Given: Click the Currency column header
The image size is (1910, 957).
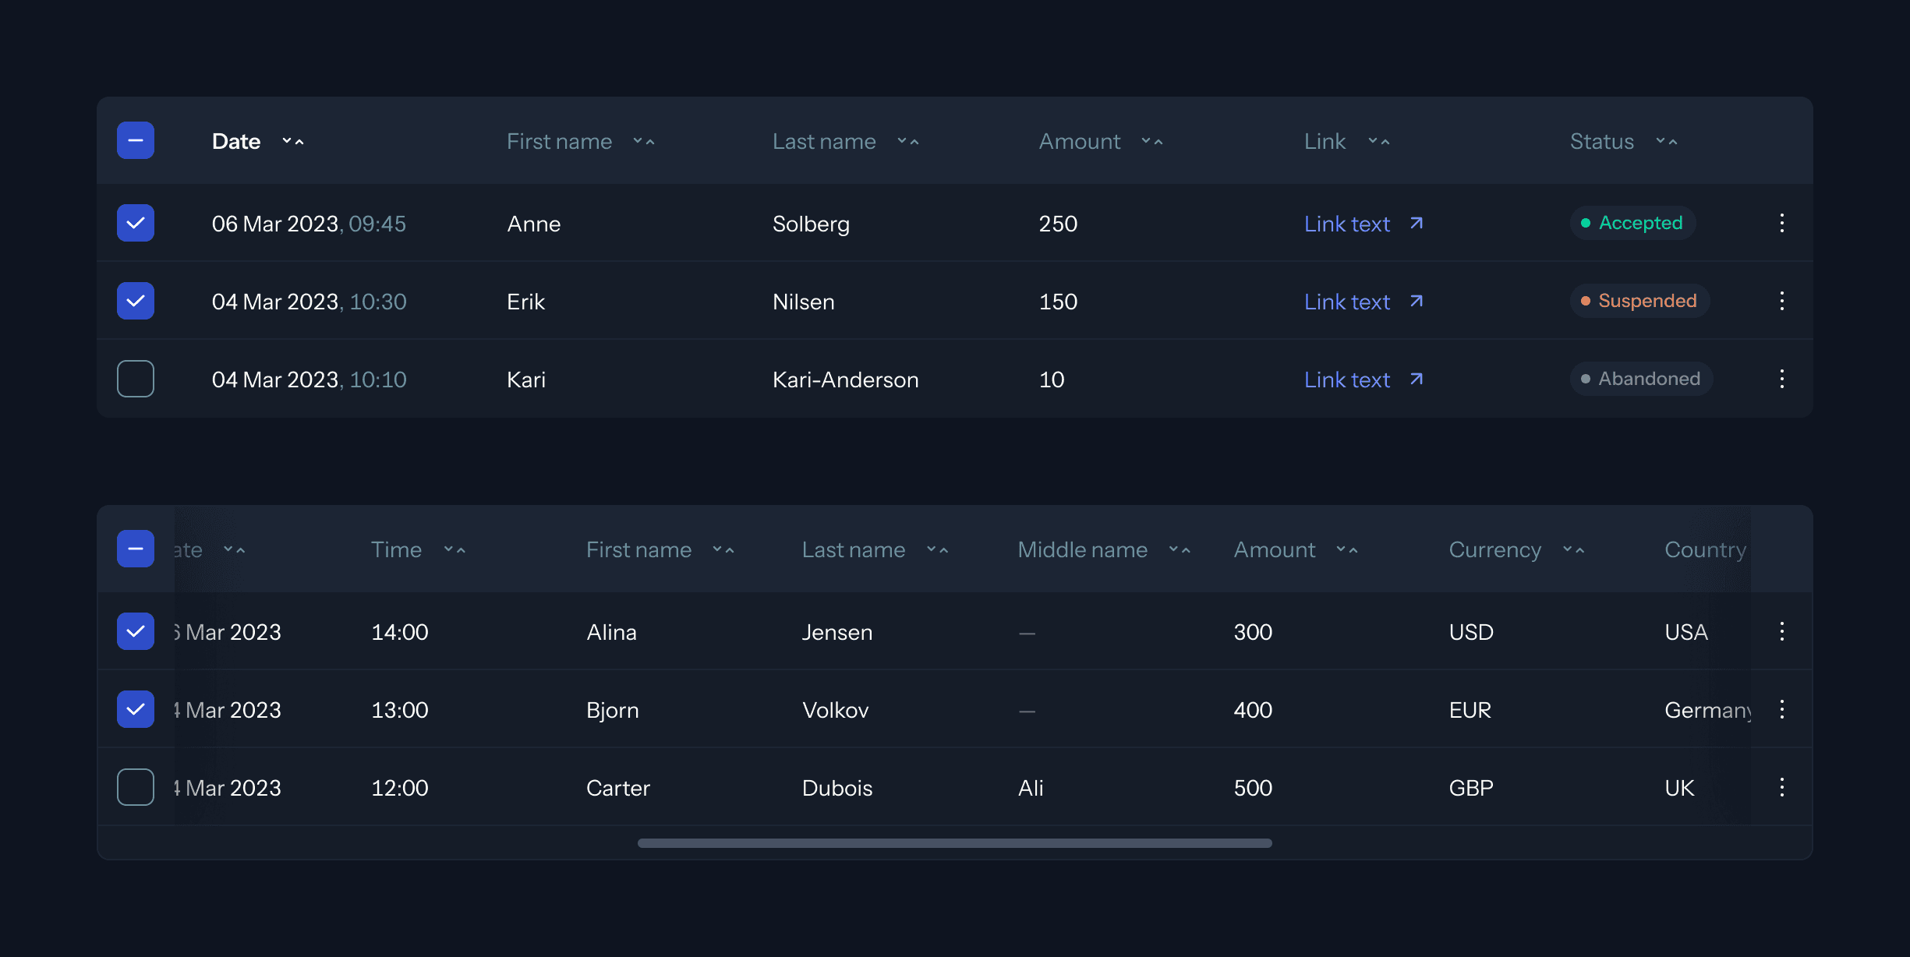Looking at the screenshot, I should click(x=1494, y=550).
